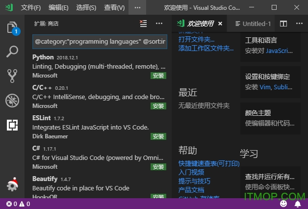Select the Extensions view icon
Viewport: 308px width, 209px height.
tap(12, 125)
